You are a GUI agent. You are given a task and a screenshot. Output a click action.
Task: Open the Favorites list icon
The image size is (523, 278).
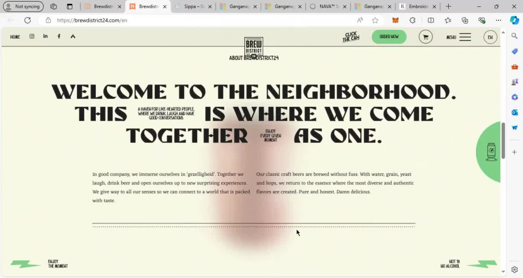pyautogui.click(x=448, y=20)
